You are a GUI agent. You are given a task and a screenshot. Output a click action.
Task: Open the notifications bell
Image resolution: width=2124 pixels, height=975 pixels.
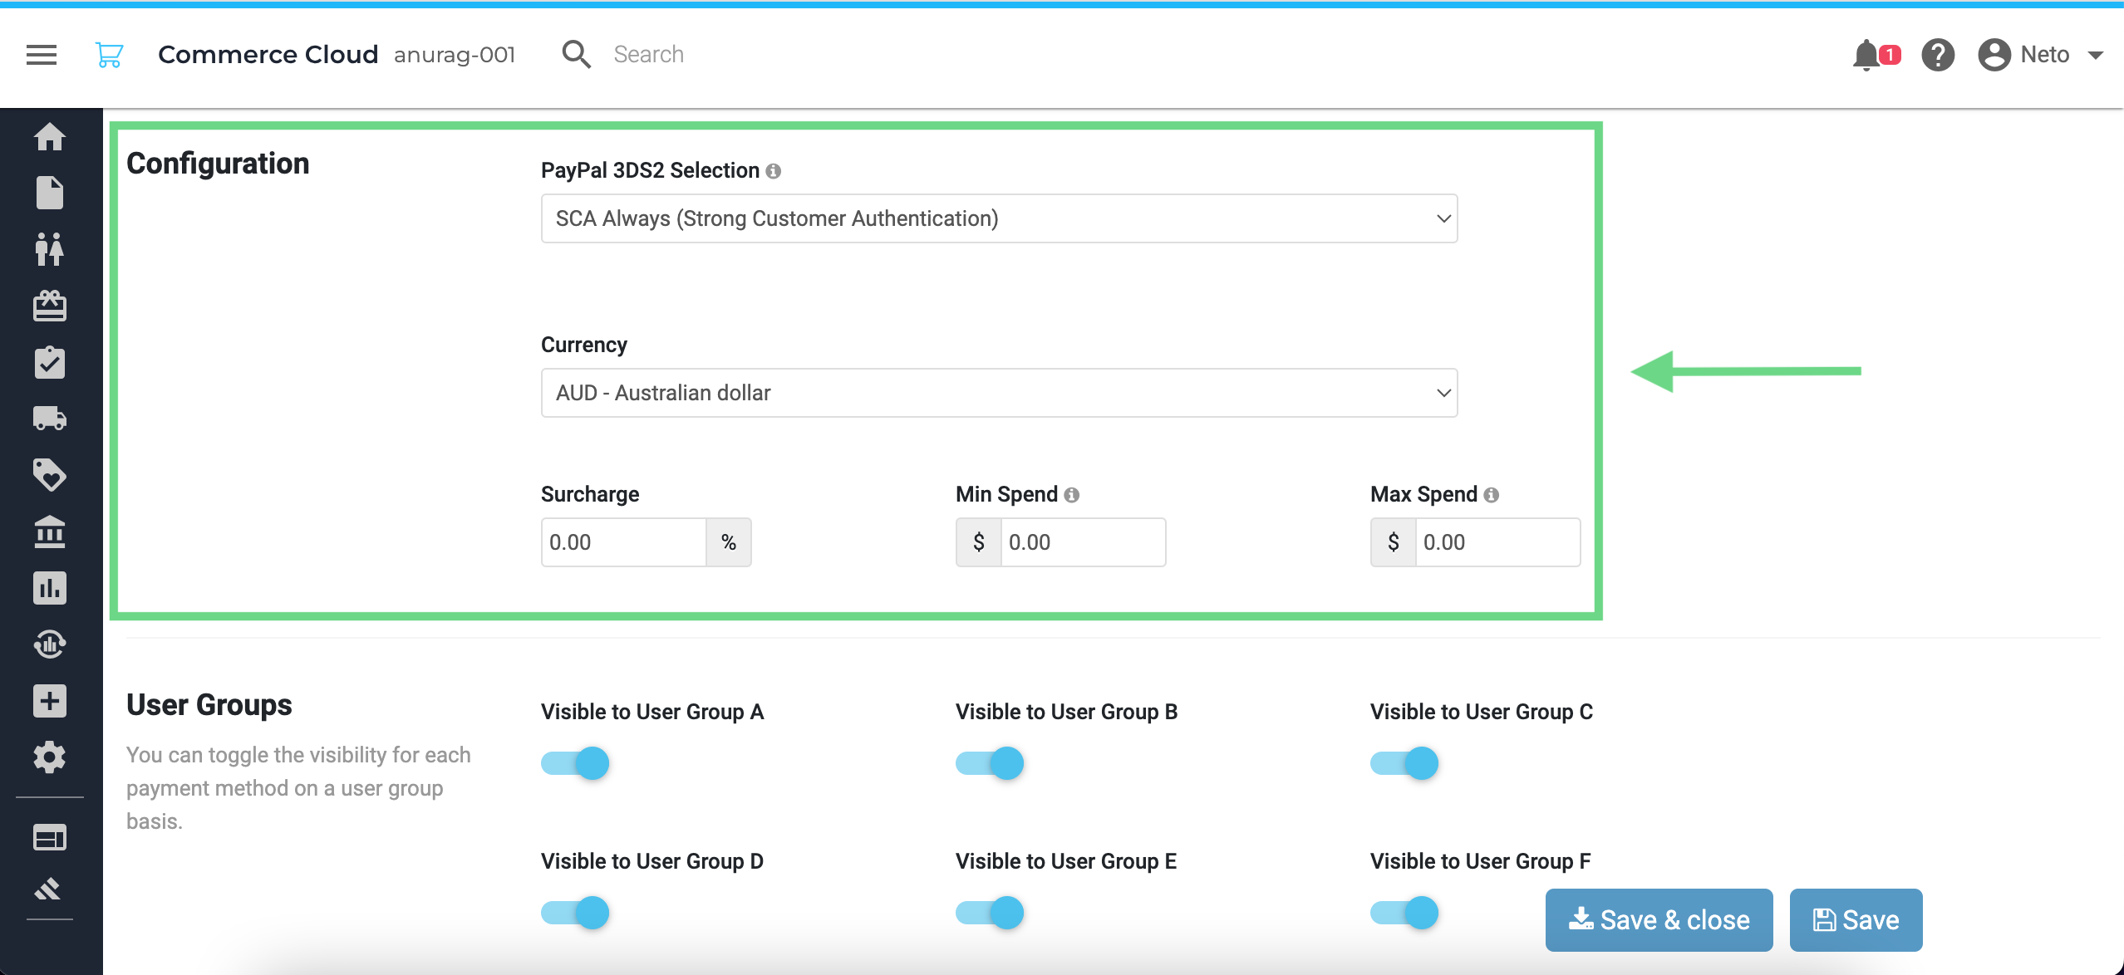(1866, 55)
